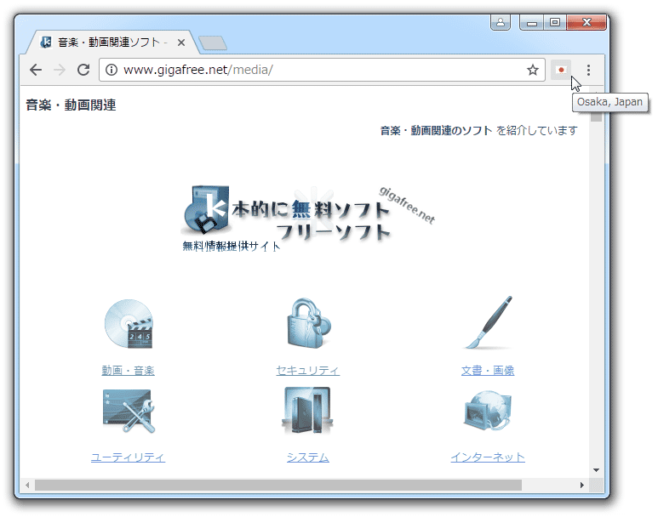Reload the page with refresh icon

click(x=83, y=70)
